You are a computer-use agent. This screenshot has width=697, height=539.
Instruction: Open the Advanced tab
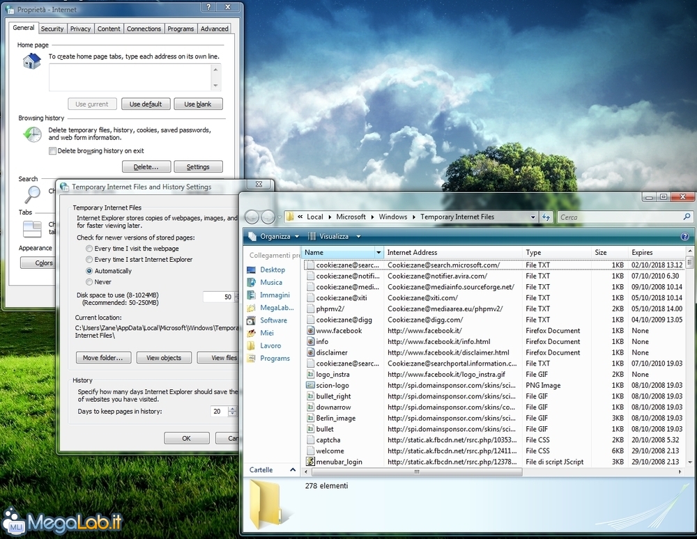click(214, 29)
